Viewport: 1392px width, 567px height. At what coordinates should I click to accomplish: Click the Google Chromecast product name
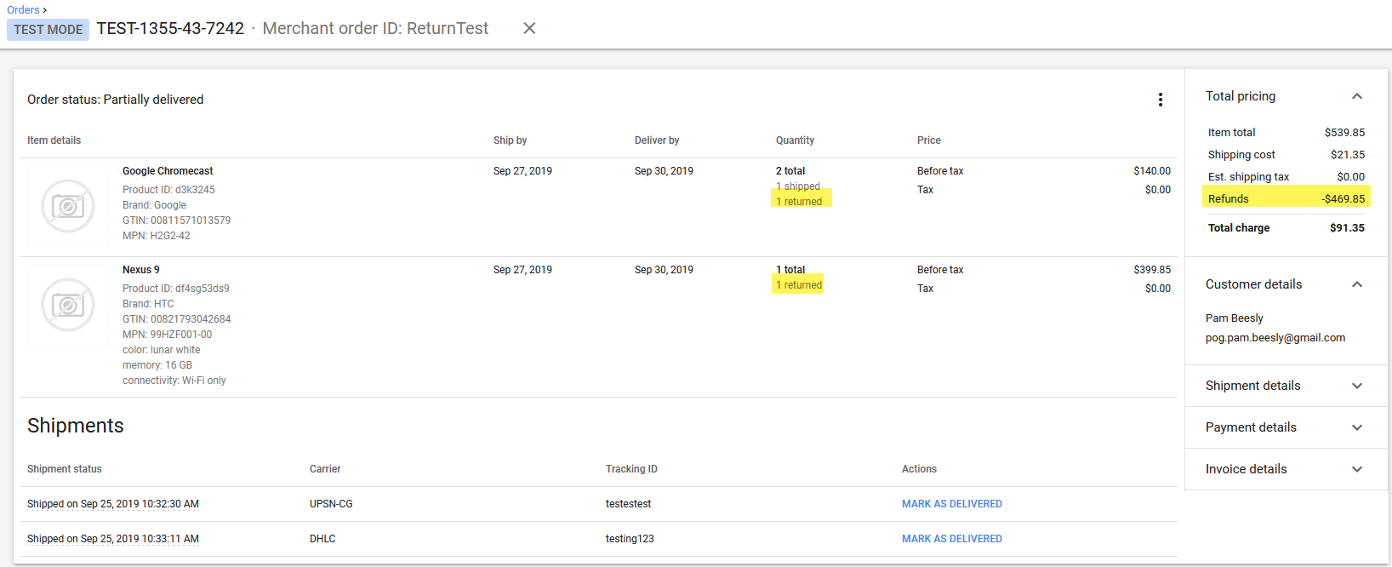click(168, 171)
